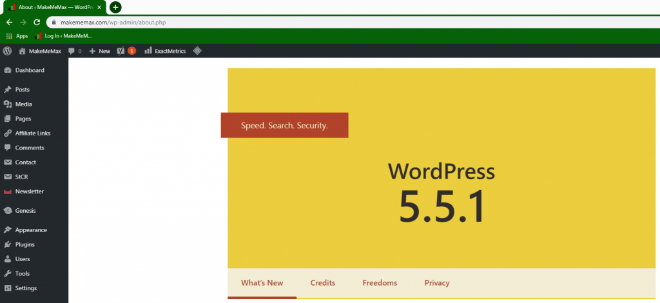The image size is (660, 303).
Task: Open the comments bubble in admin bar
Action: (x=72, y=51)
